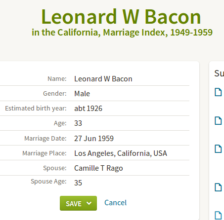The height and width of the screenshot is (220, 224).
Task: Open the first document icon under Su heading
Action: pos(218,92)
